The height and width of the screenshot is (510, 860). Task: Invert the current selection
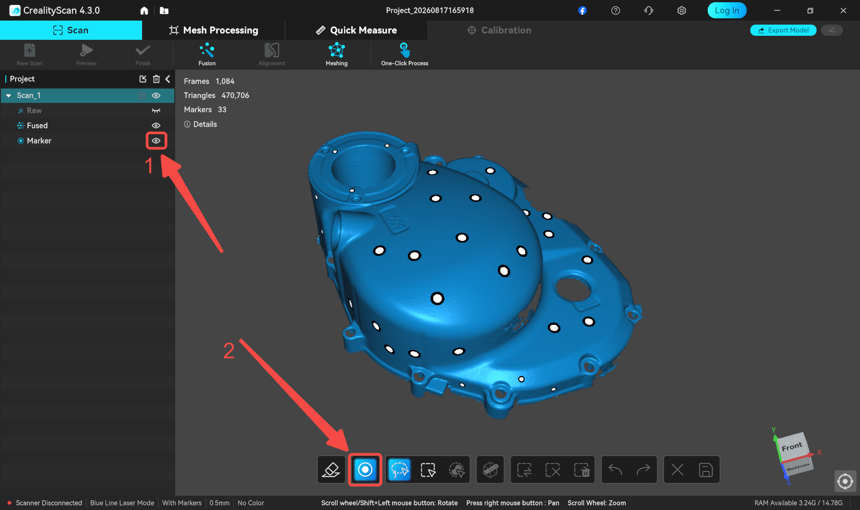click(524, 470)
